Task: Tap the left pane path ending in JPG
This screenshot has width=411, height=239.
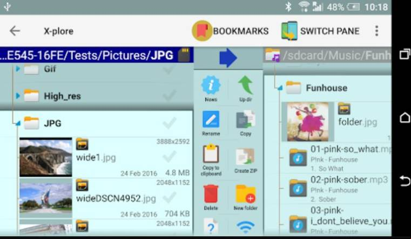Action: pyautogui.click(x=87, y=55)
